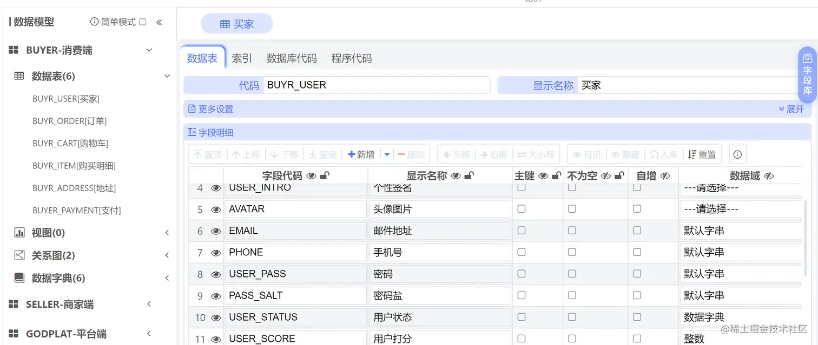This screenshot has height=345, width=818.
Task: Check 不为空 checkbox for the PHONE row
Action: pyautogui.click(x=572, y=252)
